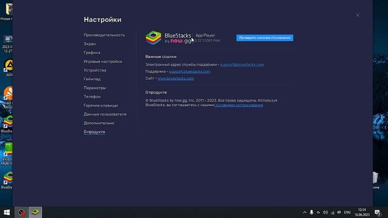This screenshot has width=388, height=218.
Task: Open the Экран settings section
Action: click(x=90, y=44)
